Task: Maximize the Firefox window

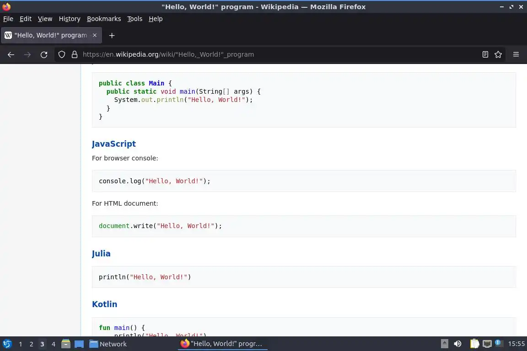Action: [x=511, y=7]
